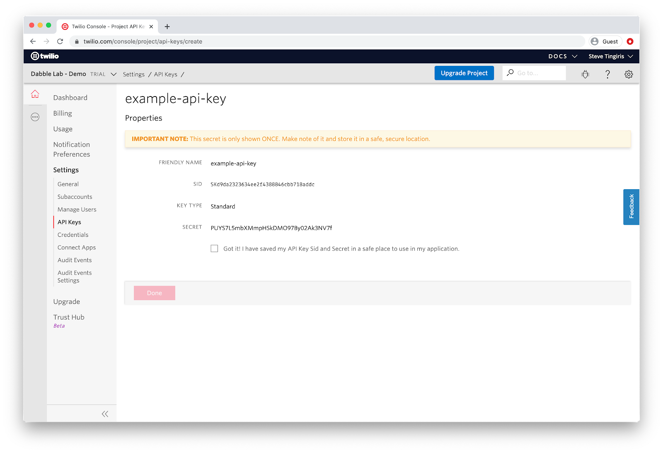Open Upgrade in the sidebar

coord(67,302)
